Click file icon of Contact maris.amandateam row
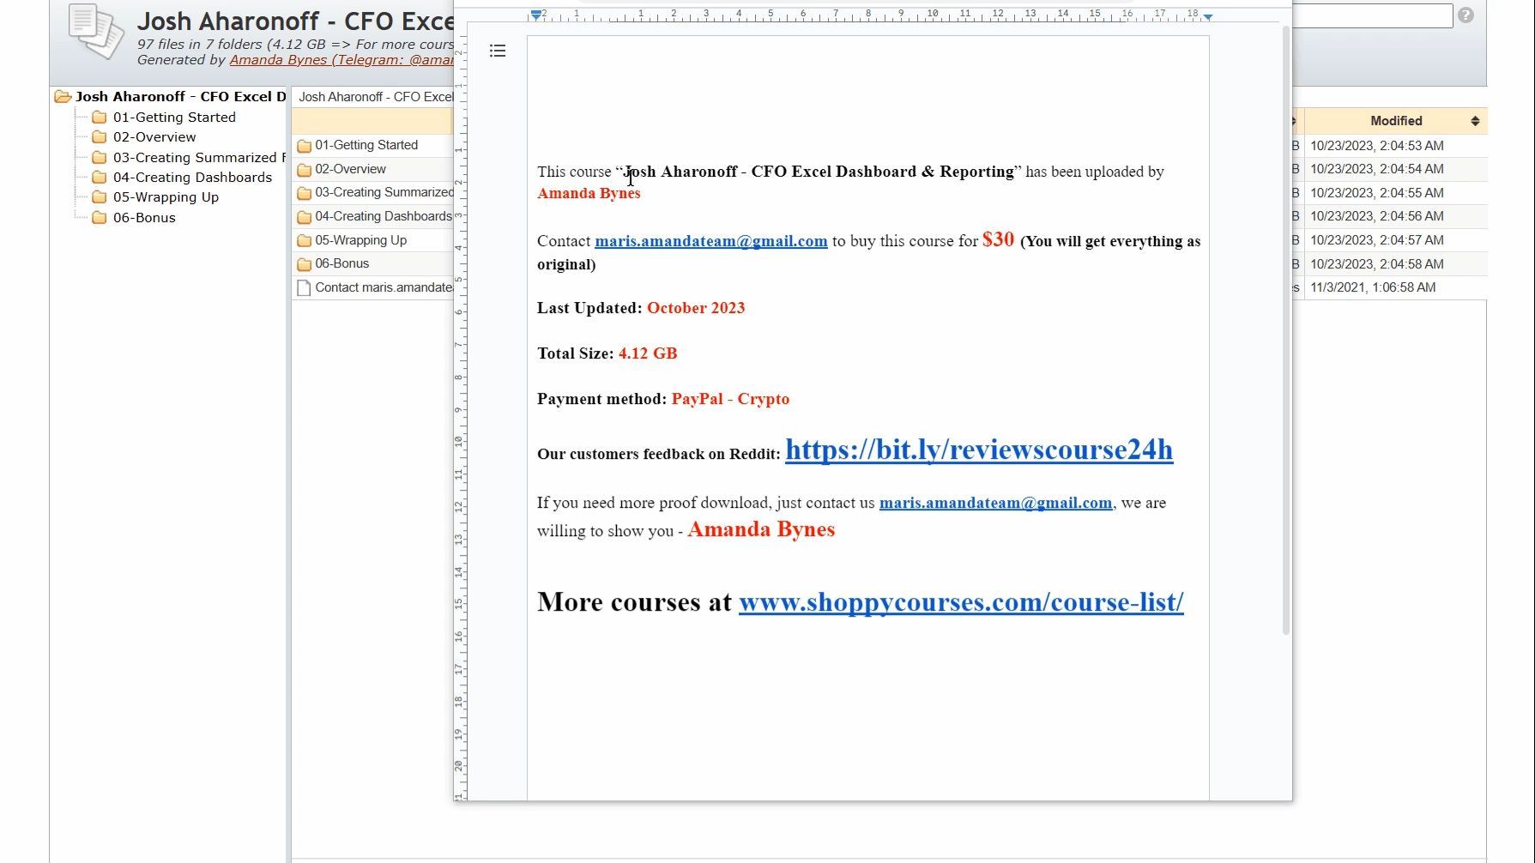The height and width of the screenshot is (863, 1535). click(x=304, y=288)
